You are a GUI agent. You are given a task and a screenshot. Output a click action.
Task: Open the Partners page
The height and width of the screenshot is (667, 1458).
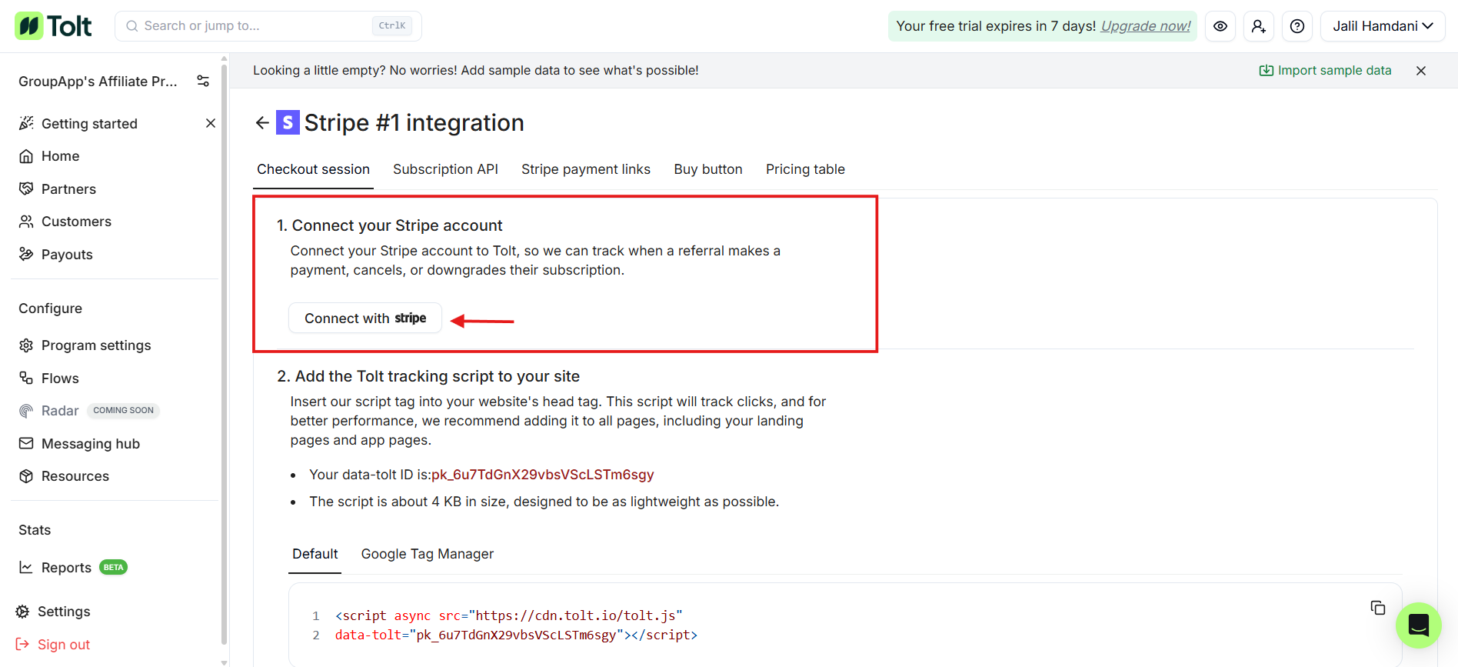coord(58,189)
